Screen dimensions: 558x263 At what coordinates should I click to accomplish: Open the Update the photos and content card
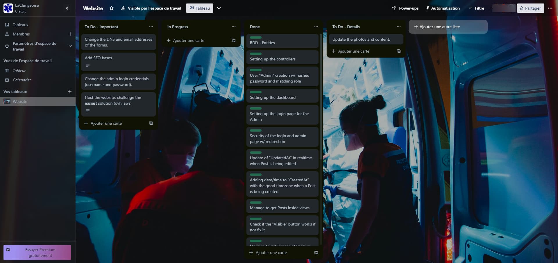click(x=366, y=39)
